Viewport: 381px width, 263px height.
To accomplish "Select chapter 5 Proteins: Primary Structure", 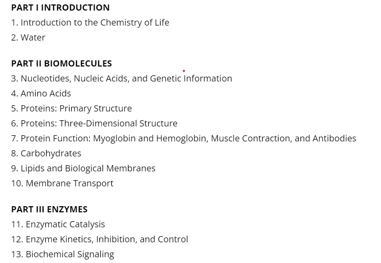I will pos(71,108).
